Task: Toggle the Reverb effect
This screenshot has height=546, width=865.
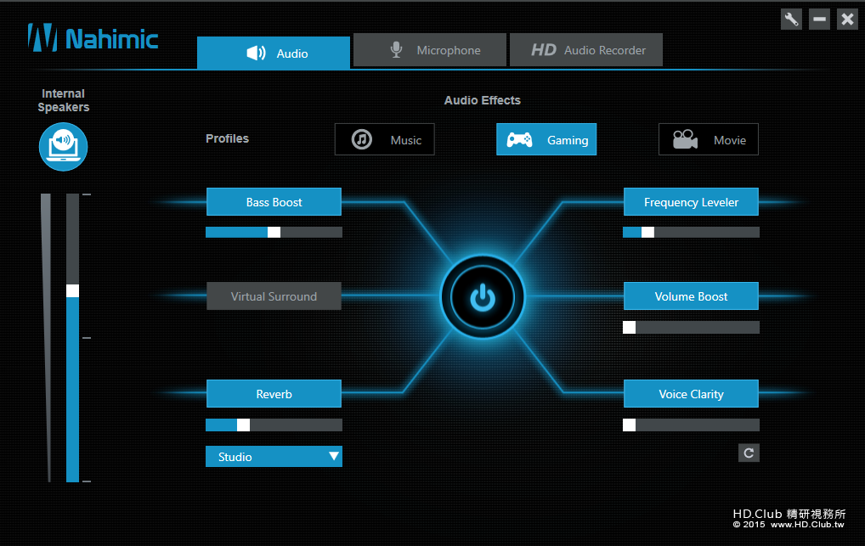Action: point(274,394)
